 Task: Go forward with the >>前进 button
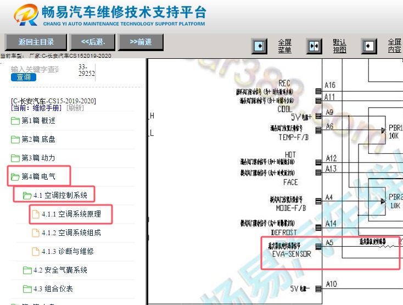(x=141, y=42)
